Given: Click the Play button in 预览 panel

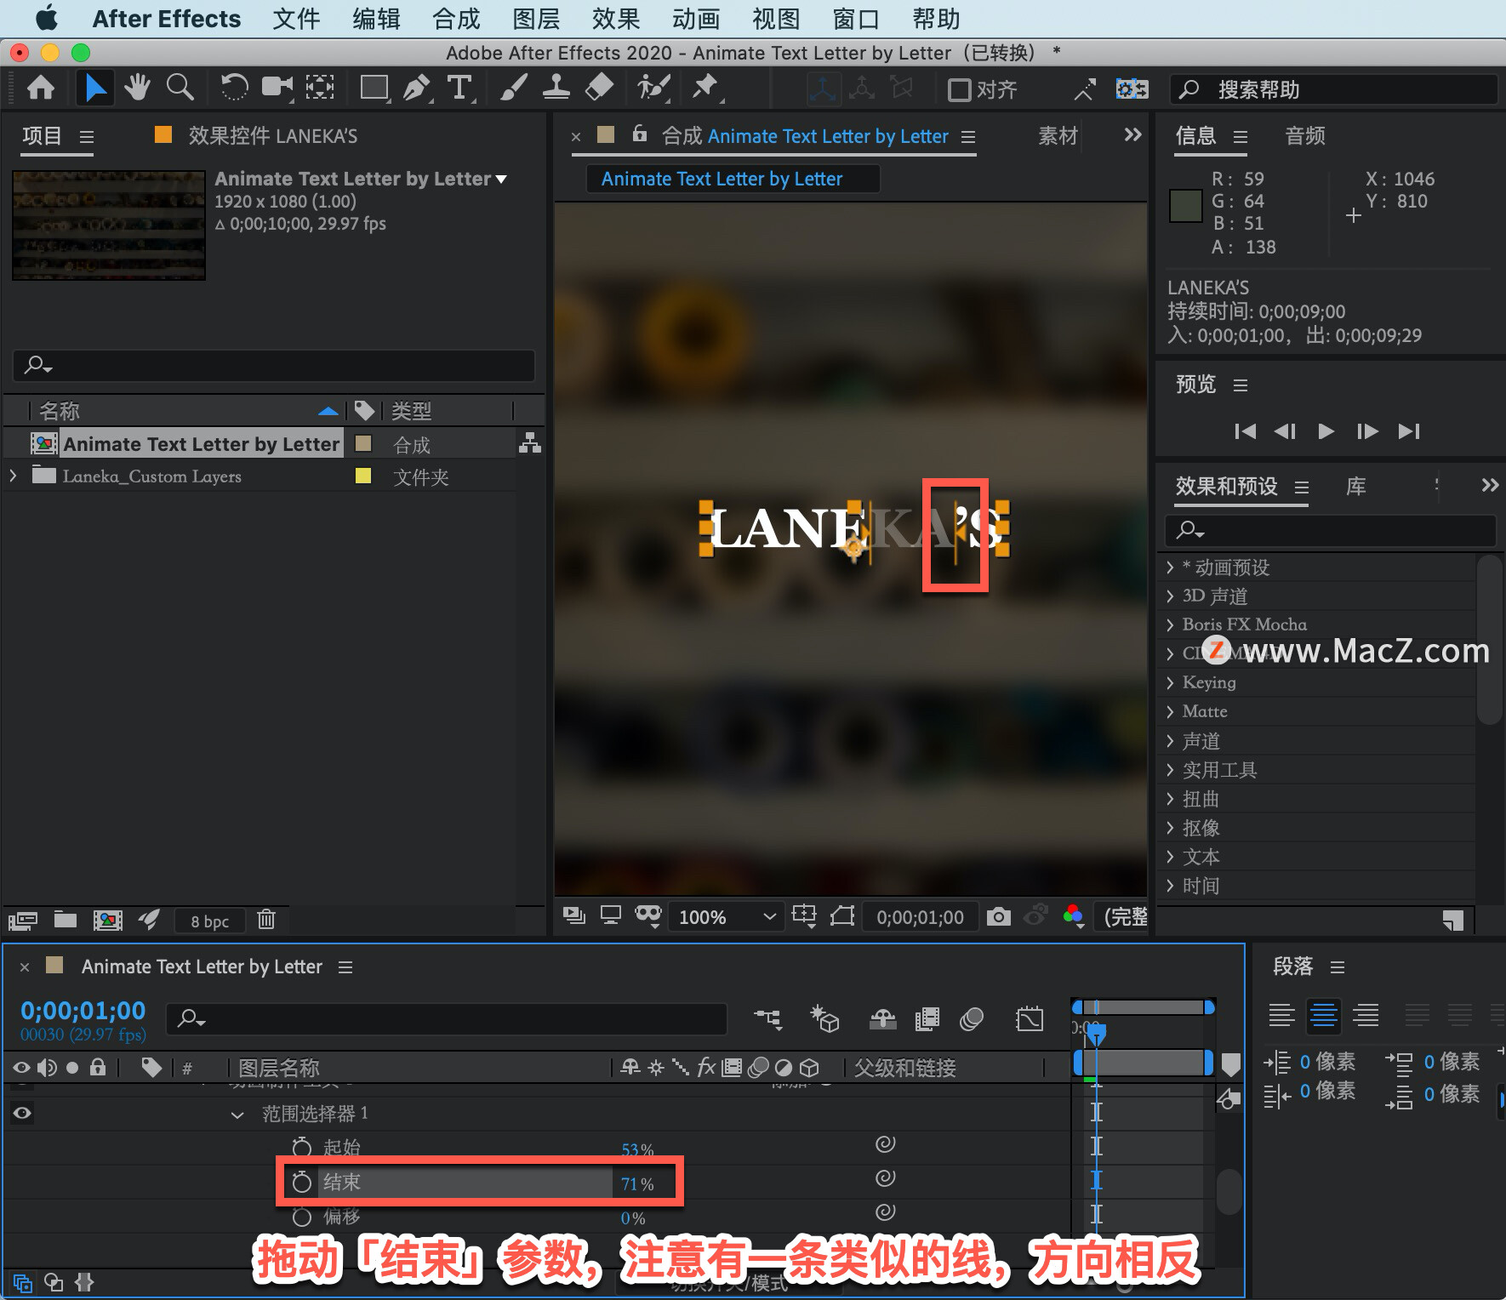Looking at the screenshot, I should pos(1326,431).
